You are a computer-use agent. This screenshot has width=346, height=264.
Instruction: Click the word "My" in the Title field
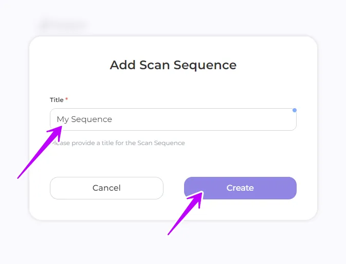tap(63, 119)
